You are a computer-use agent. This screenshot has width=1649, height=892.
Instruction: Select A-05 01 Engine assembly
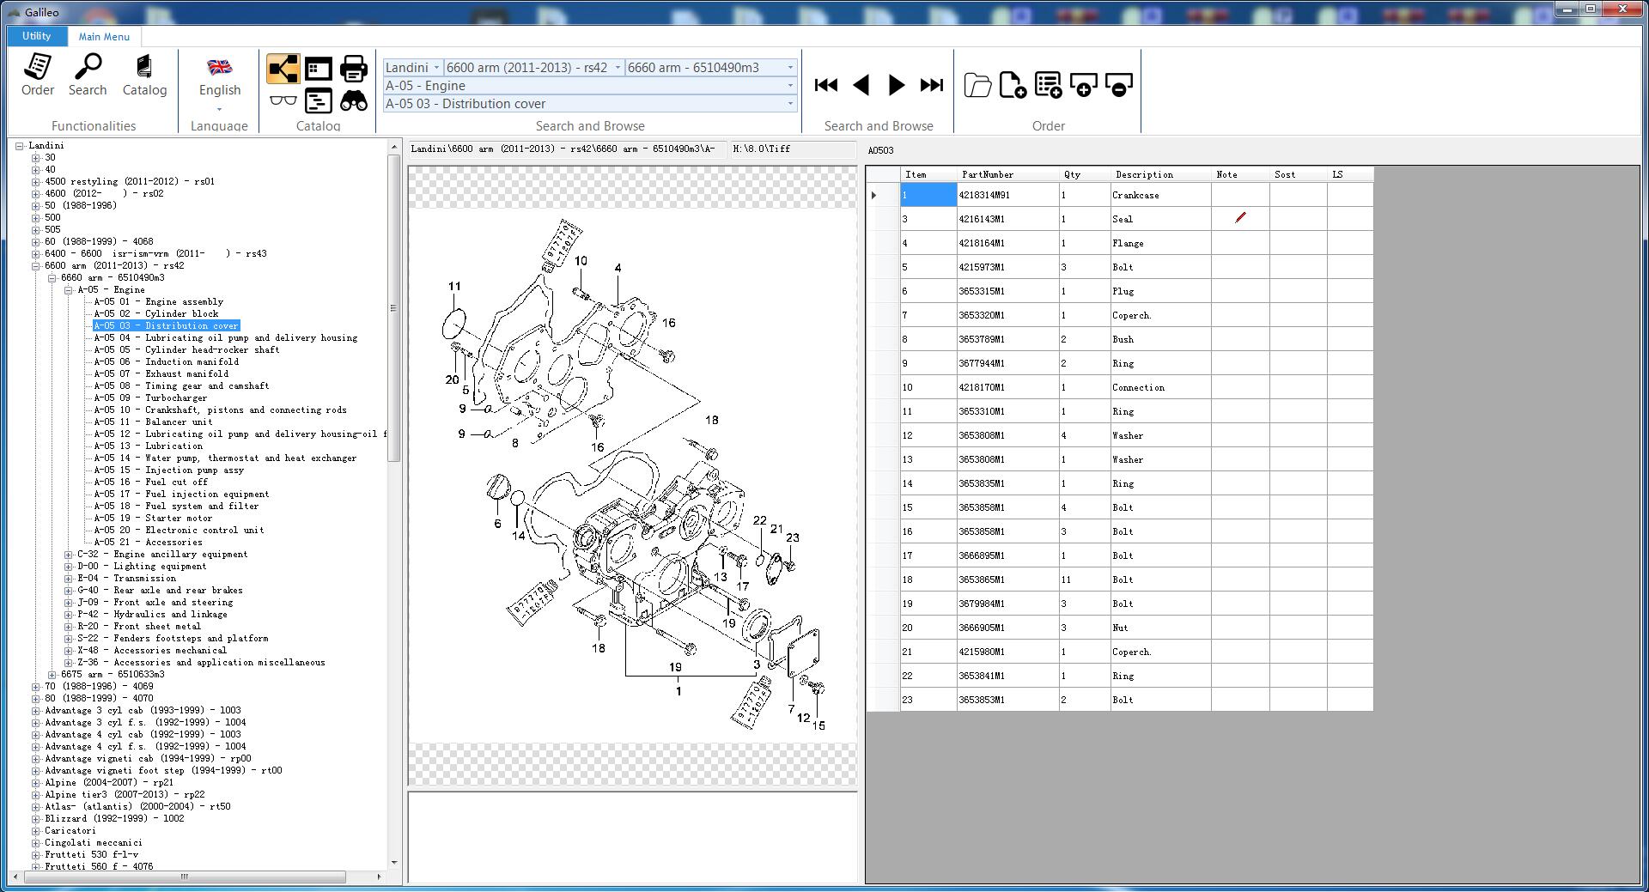[159, 302]
